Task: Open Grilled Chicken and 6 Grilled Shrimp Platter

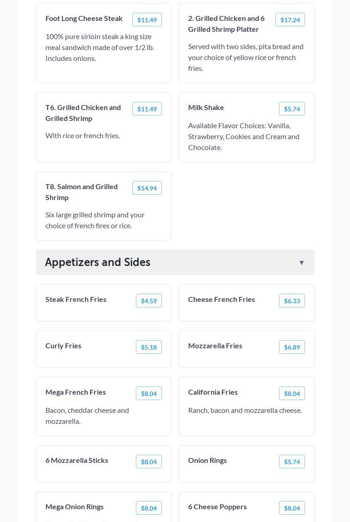Action: pyautogui.click(x=226, y=24)
